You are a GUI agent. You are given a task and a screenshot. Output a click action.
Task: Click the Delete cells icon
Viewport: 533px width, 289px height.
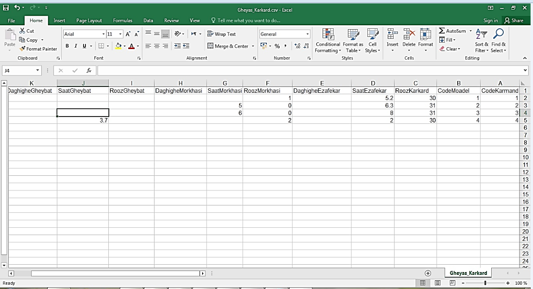click(x=409, y=34)
